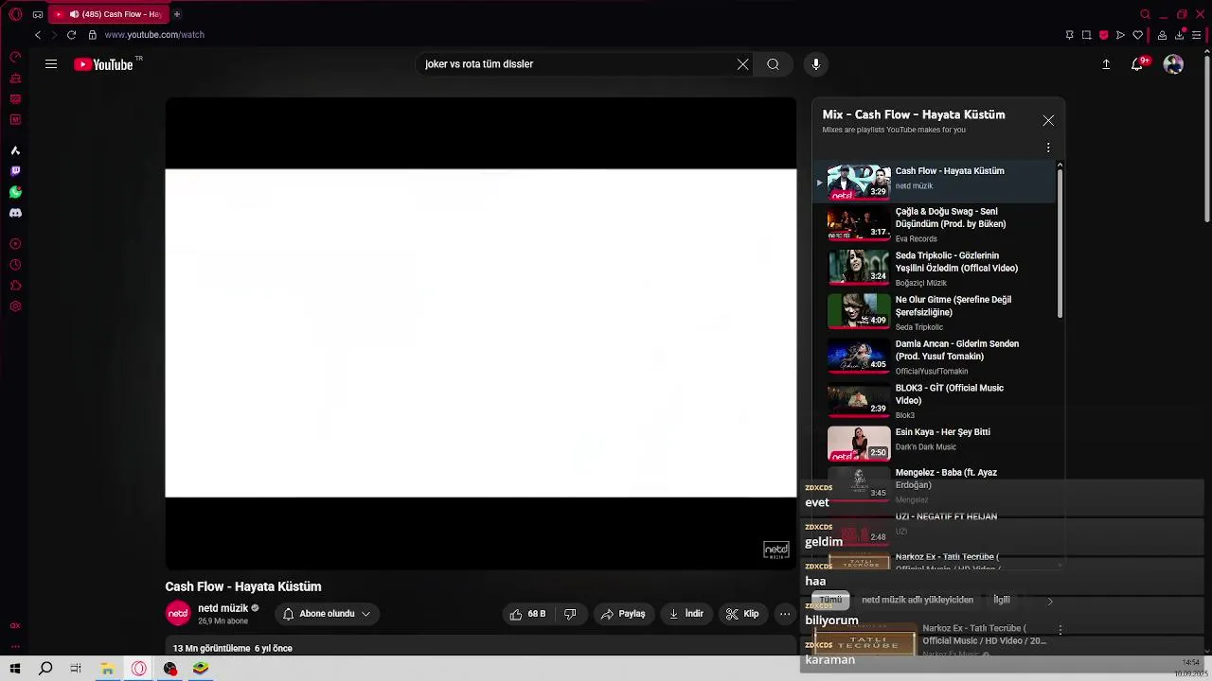Play Çağla & Doğu Swag playlist item
Screen dimensions: 1212x681
click(936, 225)
